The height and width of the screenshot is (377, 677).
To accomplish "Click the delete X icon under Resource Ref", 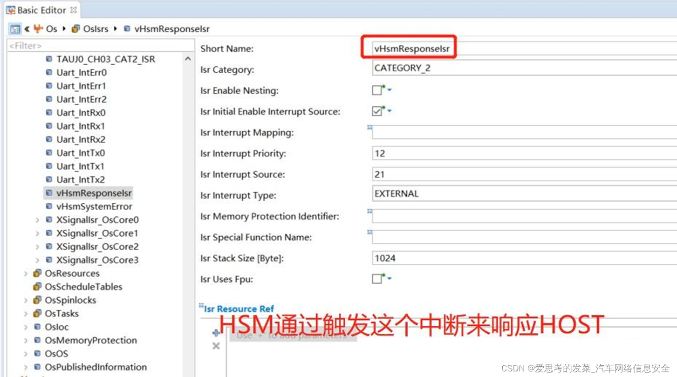I will (x=216, y=346).
